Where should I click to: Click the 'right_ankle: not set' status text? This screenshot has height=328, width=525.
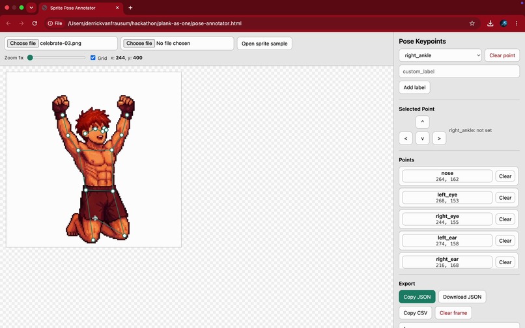click(x=470, y=130)
